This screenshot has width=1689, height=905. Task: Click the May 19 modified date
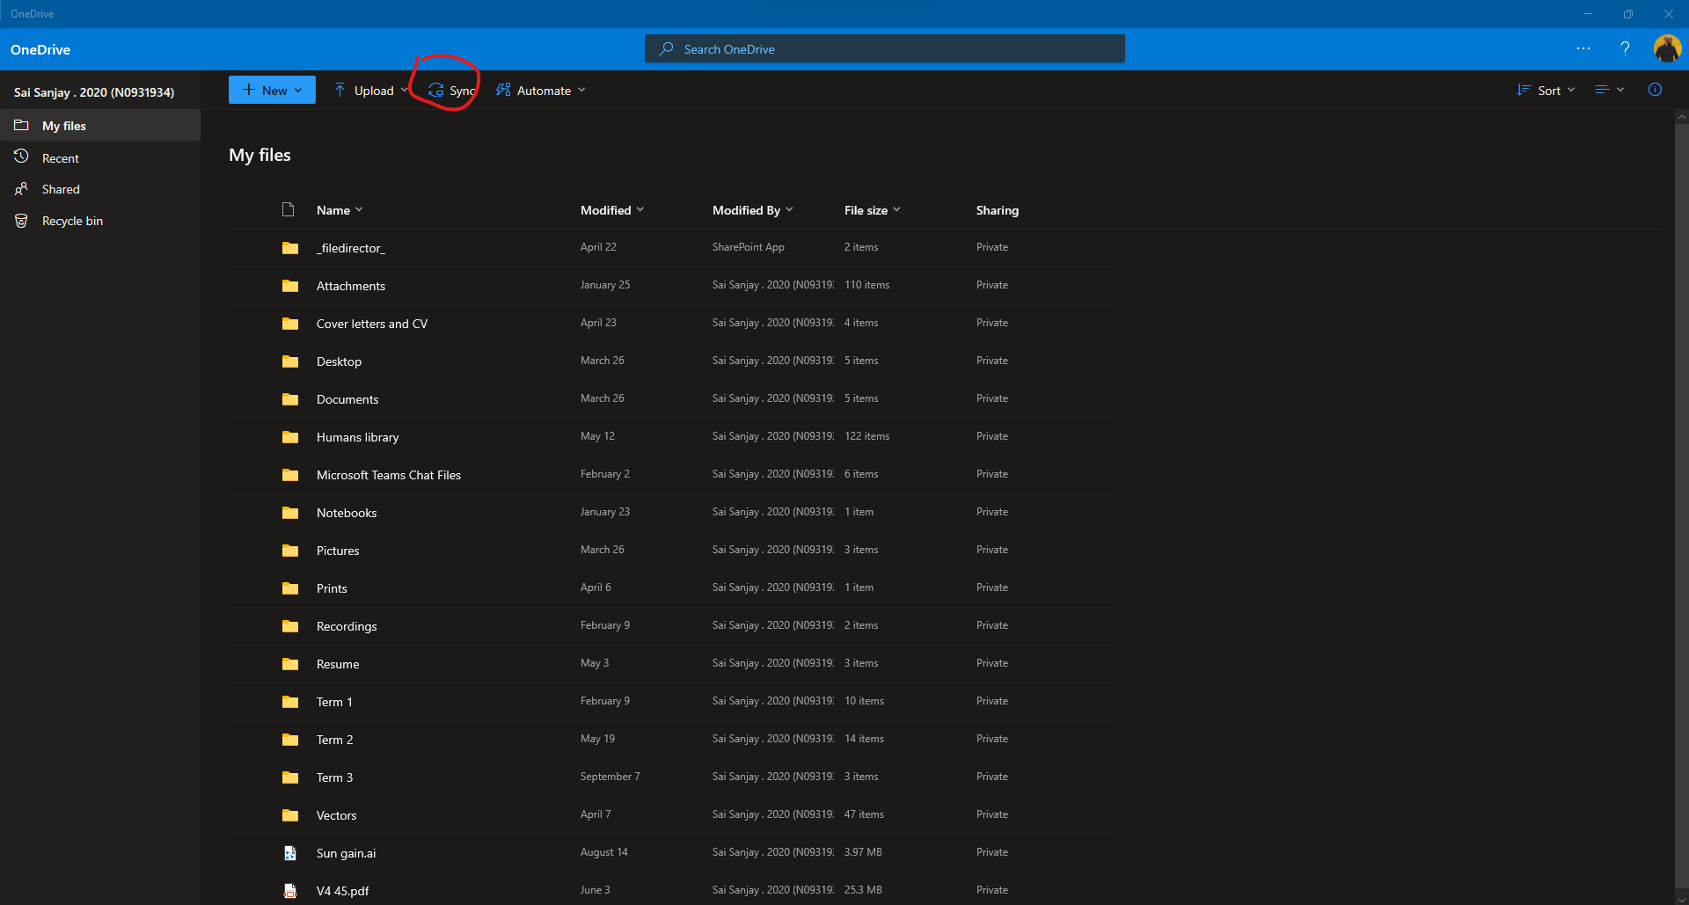coord(597,739)
